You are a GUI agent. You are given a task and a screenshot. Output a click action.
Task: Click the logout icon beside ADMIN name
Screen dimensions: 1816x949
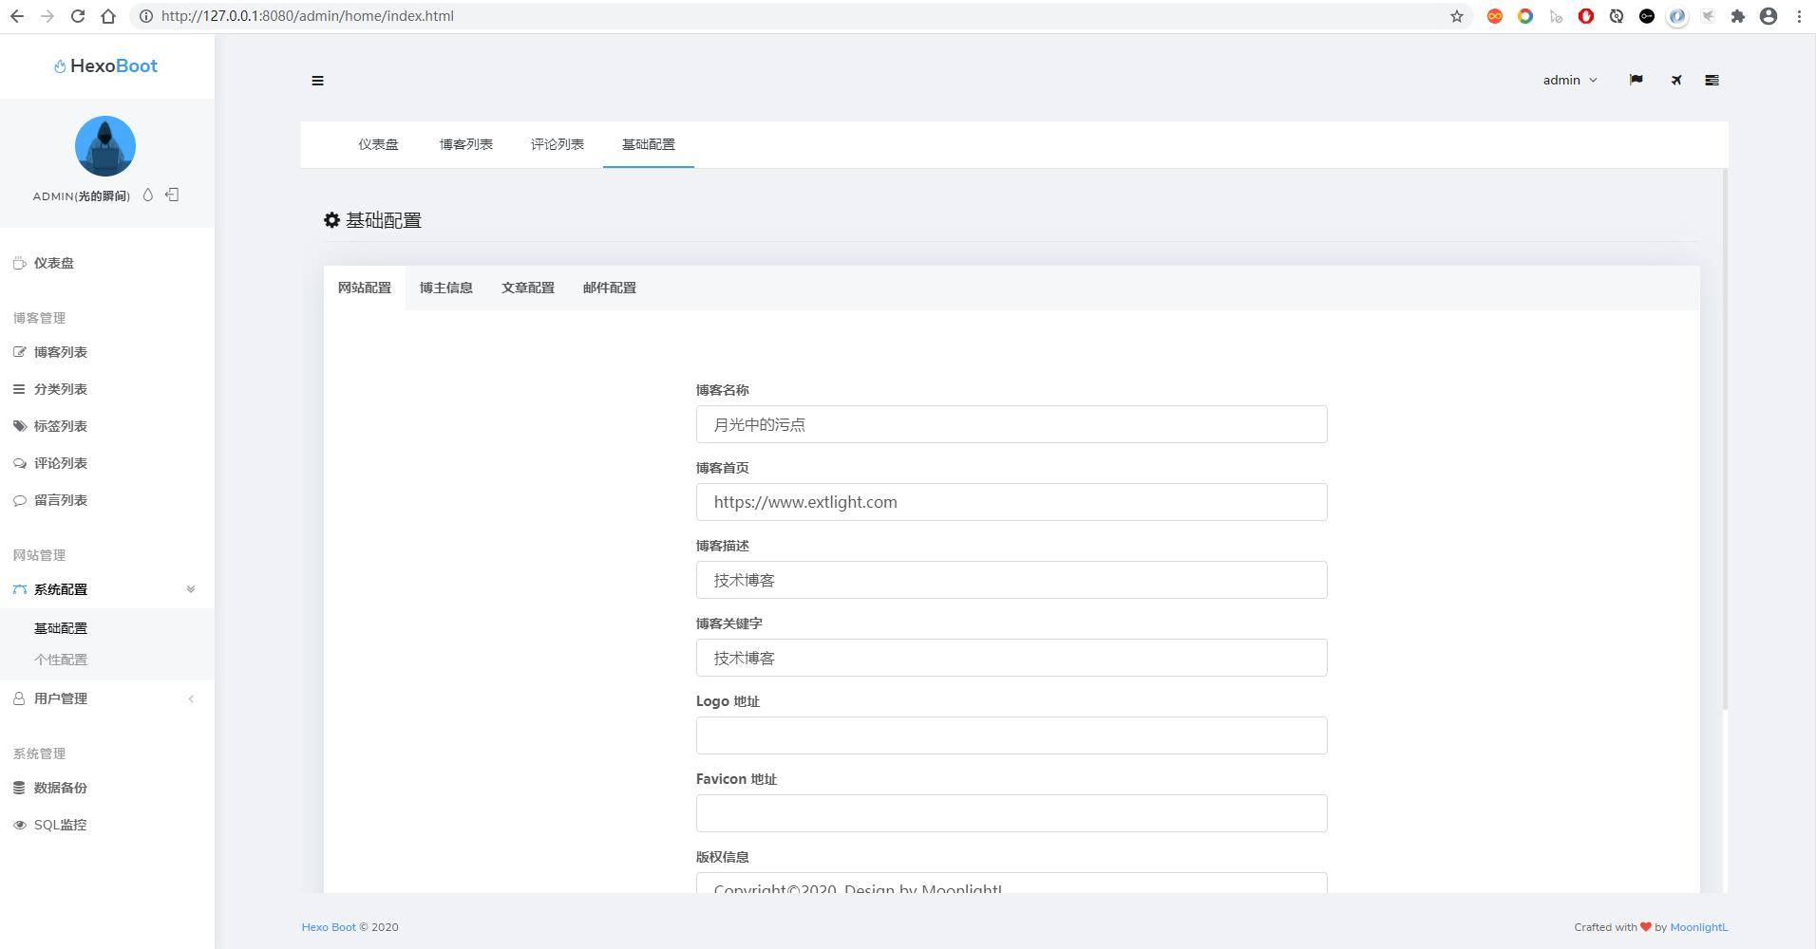pyautogui.click(x=172, y=195)
